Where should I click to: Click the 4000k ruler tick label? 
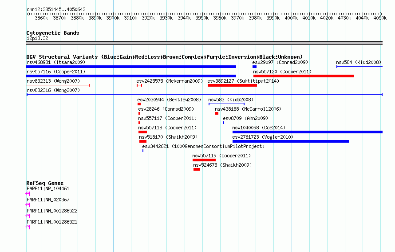291,18
